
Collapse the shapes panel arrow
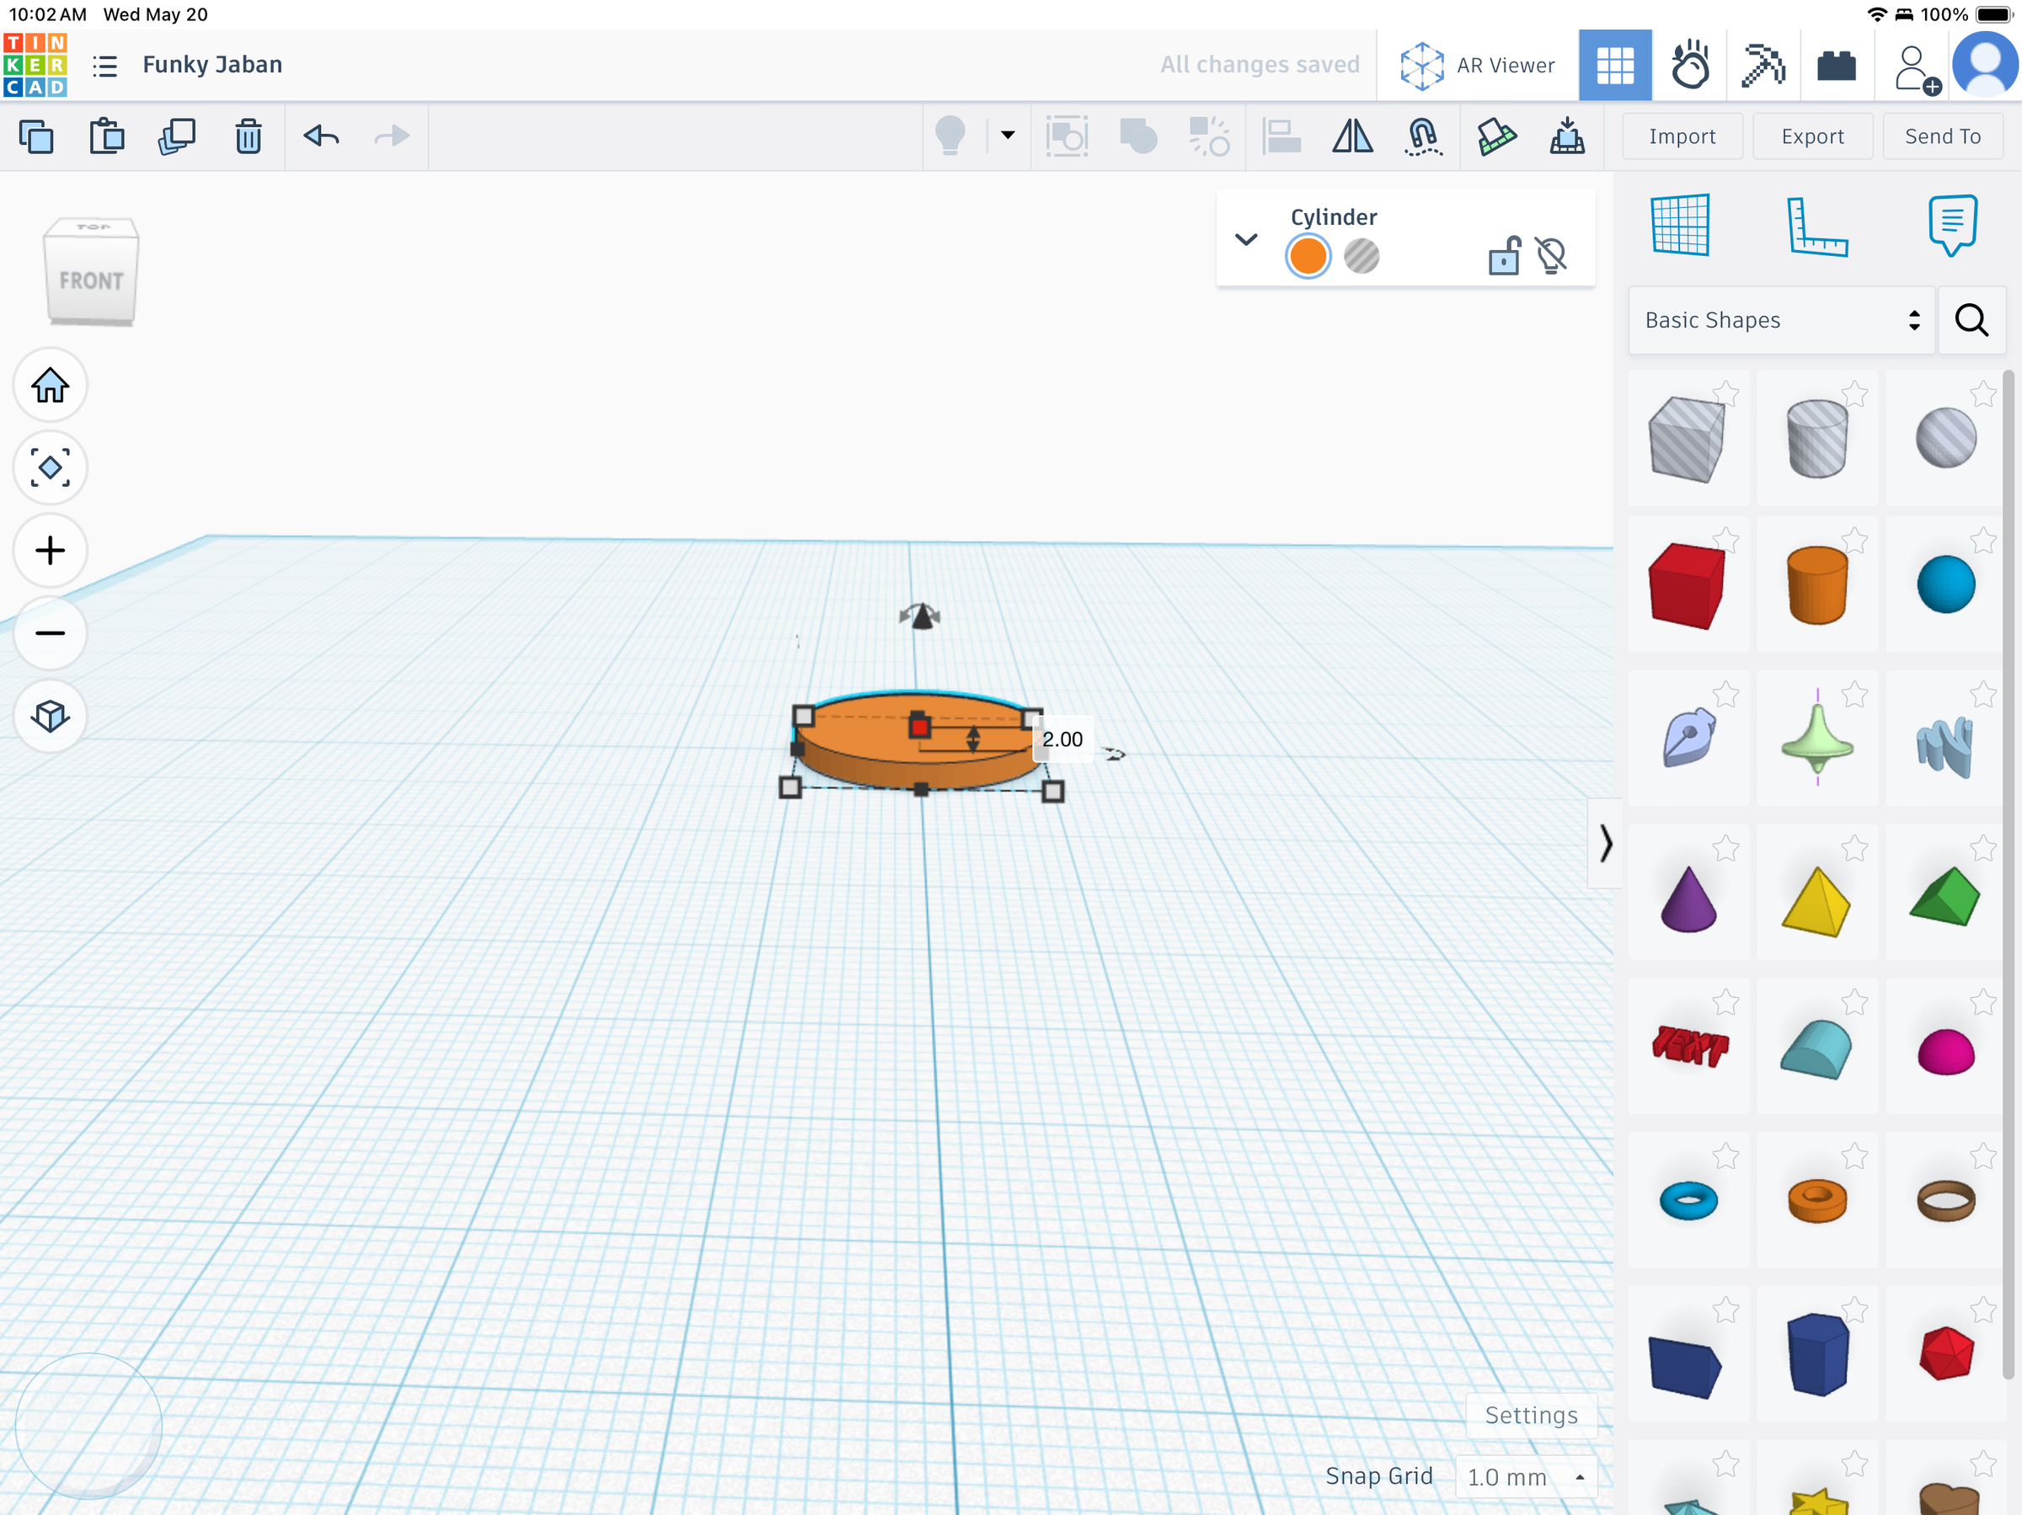(x=1605, y=842)
